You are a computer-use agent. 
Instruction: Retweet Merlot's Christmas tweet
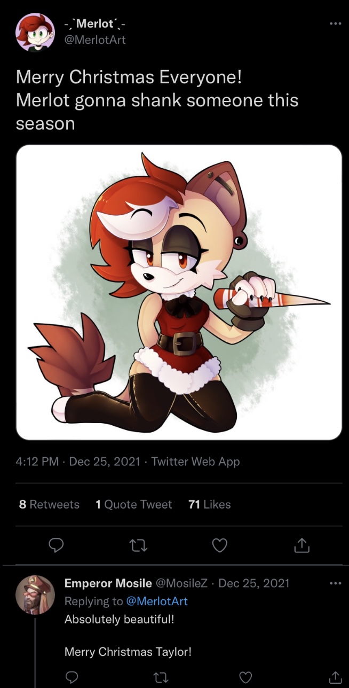[x=138, y=545]
